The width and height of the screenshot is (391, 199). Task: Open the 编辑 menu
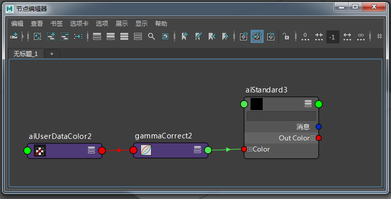pos(17,24)
